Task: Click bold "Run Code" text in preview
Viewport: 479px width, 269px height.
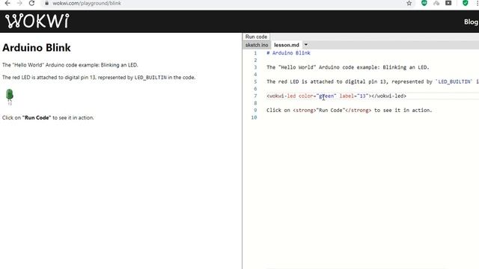Action: point(37,118)
